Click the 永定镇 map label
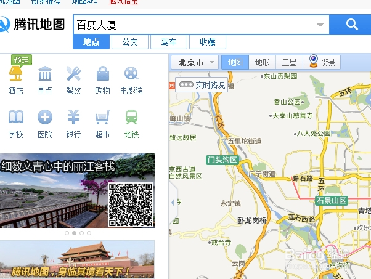 point(230,204)
